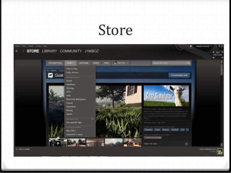231x173 pixels.
Task: Choose the Sports genre
Action: tap(69, 114)
